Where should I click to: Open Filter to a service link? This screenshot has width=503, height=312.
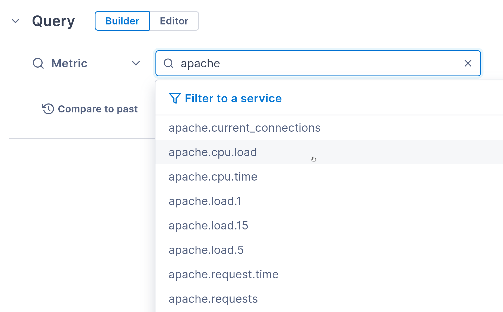233,98
